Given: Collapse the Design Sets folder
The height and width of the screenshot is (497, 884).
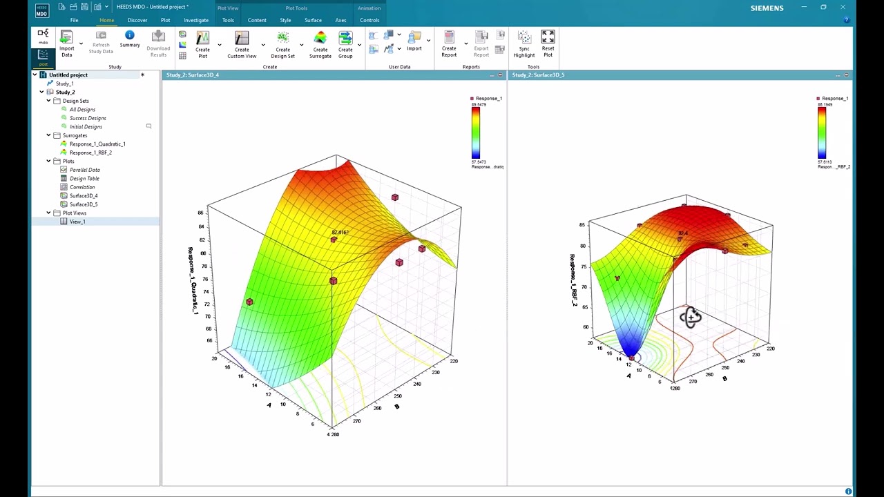Looking at the screenshot, I should (x=48, y=101).
